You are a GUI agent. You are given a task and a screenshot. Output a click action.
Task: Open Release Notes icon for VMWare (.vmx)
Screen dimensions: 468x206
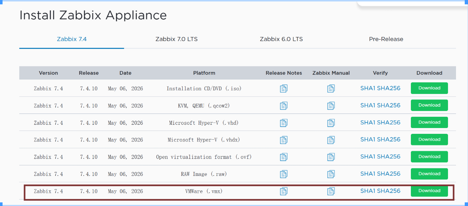[284, 191]
